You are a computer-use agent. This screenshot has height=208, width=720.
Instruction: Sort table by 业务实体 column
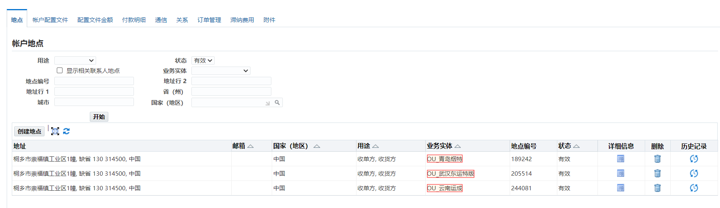pos(457,146)
